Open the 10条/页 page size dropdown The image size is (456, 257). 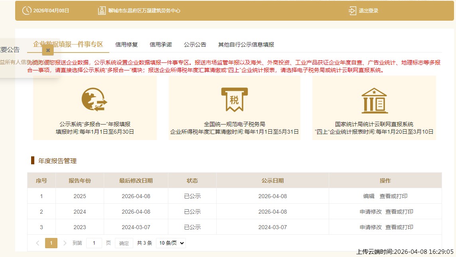tap(171, 243)
